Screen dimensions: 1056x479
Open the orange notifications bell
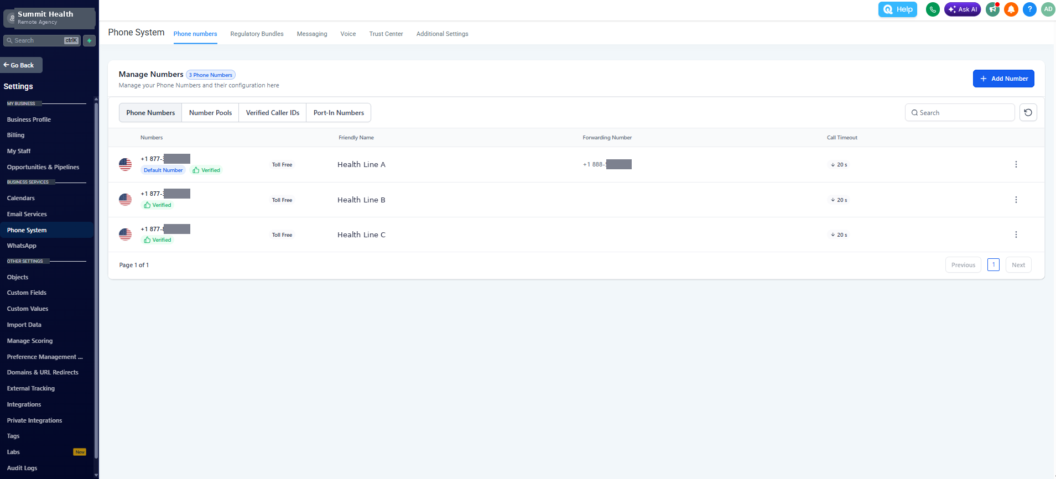pyautogui.click(x=1011, y=9)
